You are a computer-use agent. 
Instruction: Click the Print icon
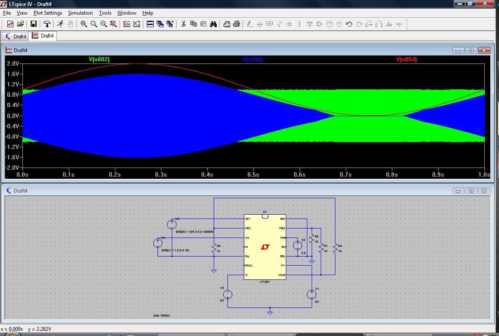237,24
